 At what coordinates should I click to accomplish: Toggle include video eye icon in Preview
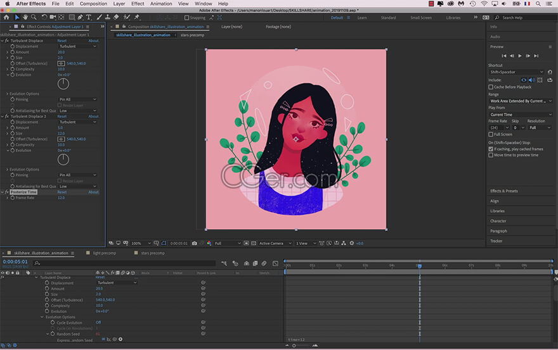(524, 80)
